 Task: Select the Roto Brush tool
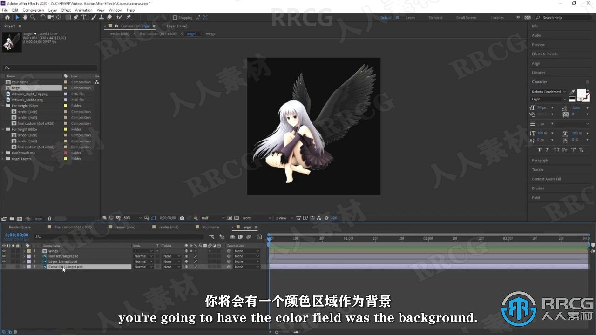pyautogui.click(x=120, y=17)
